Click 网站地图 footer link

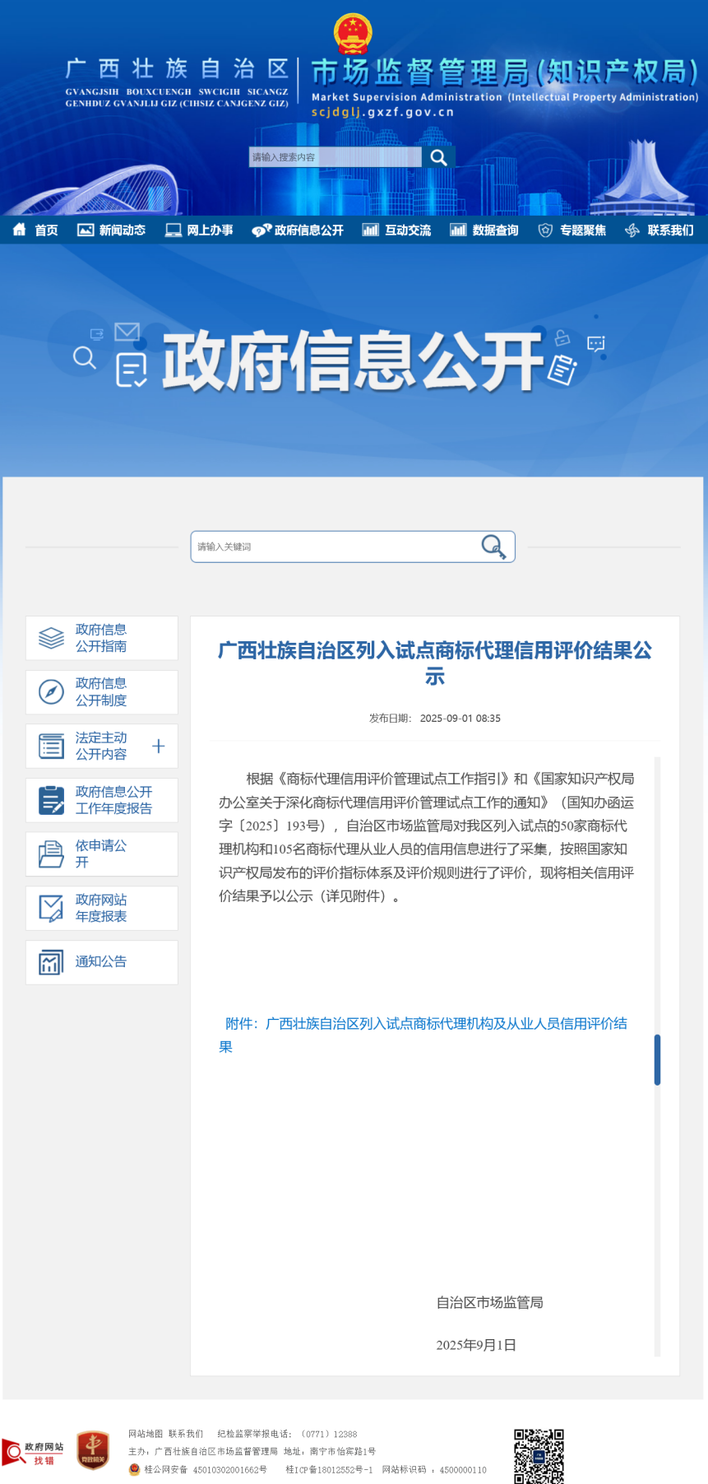pyautogui.click(x=146, y=1434)
